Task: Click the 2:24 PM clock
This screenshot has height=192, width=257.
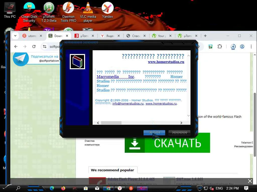Action: tap(232, 188)
